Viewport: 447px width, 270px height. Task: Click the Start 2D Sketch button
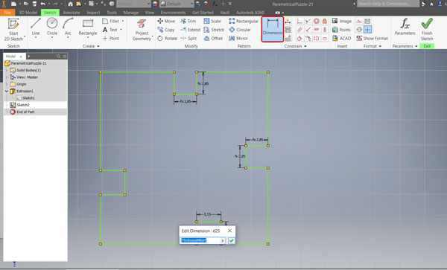coord(13,29)
